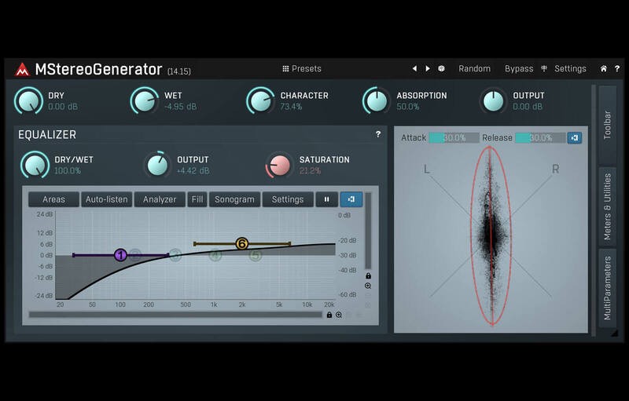Image resolution: width=629 pixels, height=401 pixels.
Task: Open the Equalizer help question mark
Action: (378, 134)
